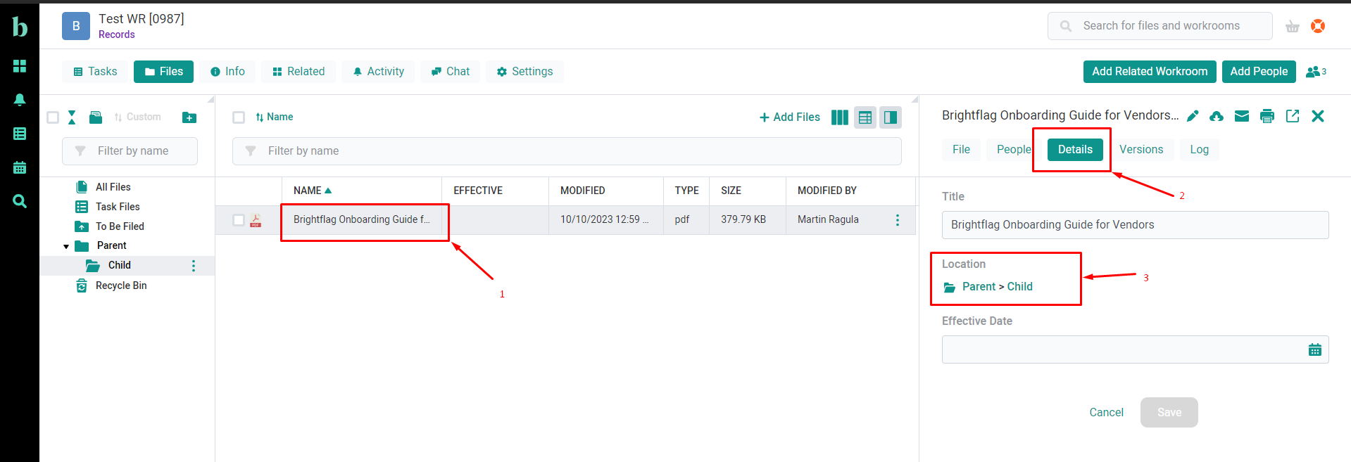Switch to column view layout icon
1351x462 pixels.
click(x=839, y=117)
